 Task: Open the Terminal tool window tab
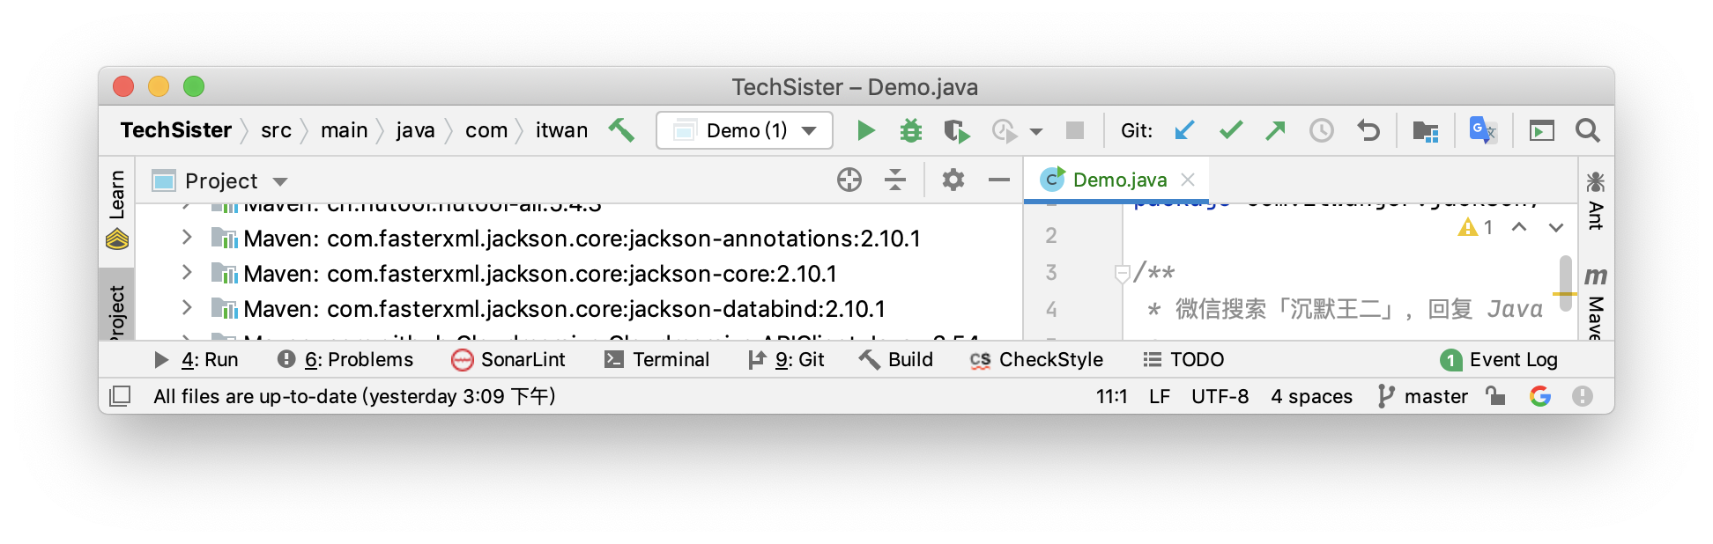(x=657, y=359)
